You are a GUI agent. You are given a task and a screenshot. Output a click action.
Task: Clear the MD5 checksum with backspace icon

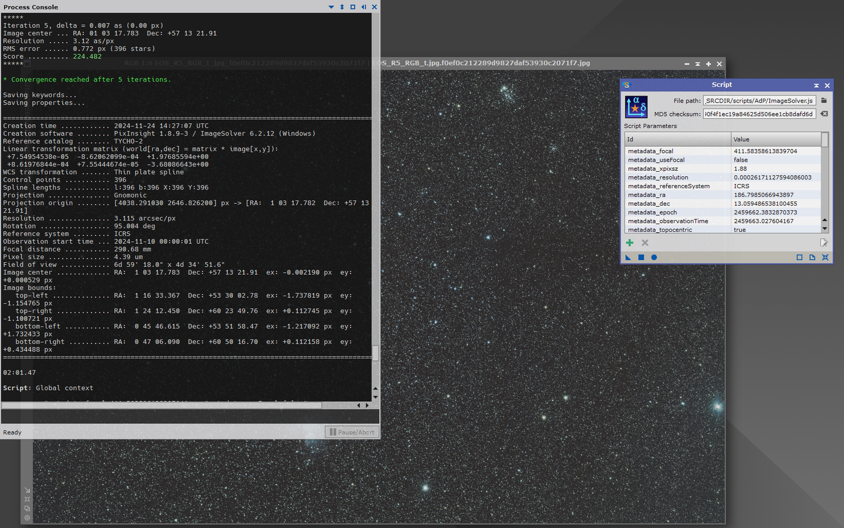[x=824, y=114]
